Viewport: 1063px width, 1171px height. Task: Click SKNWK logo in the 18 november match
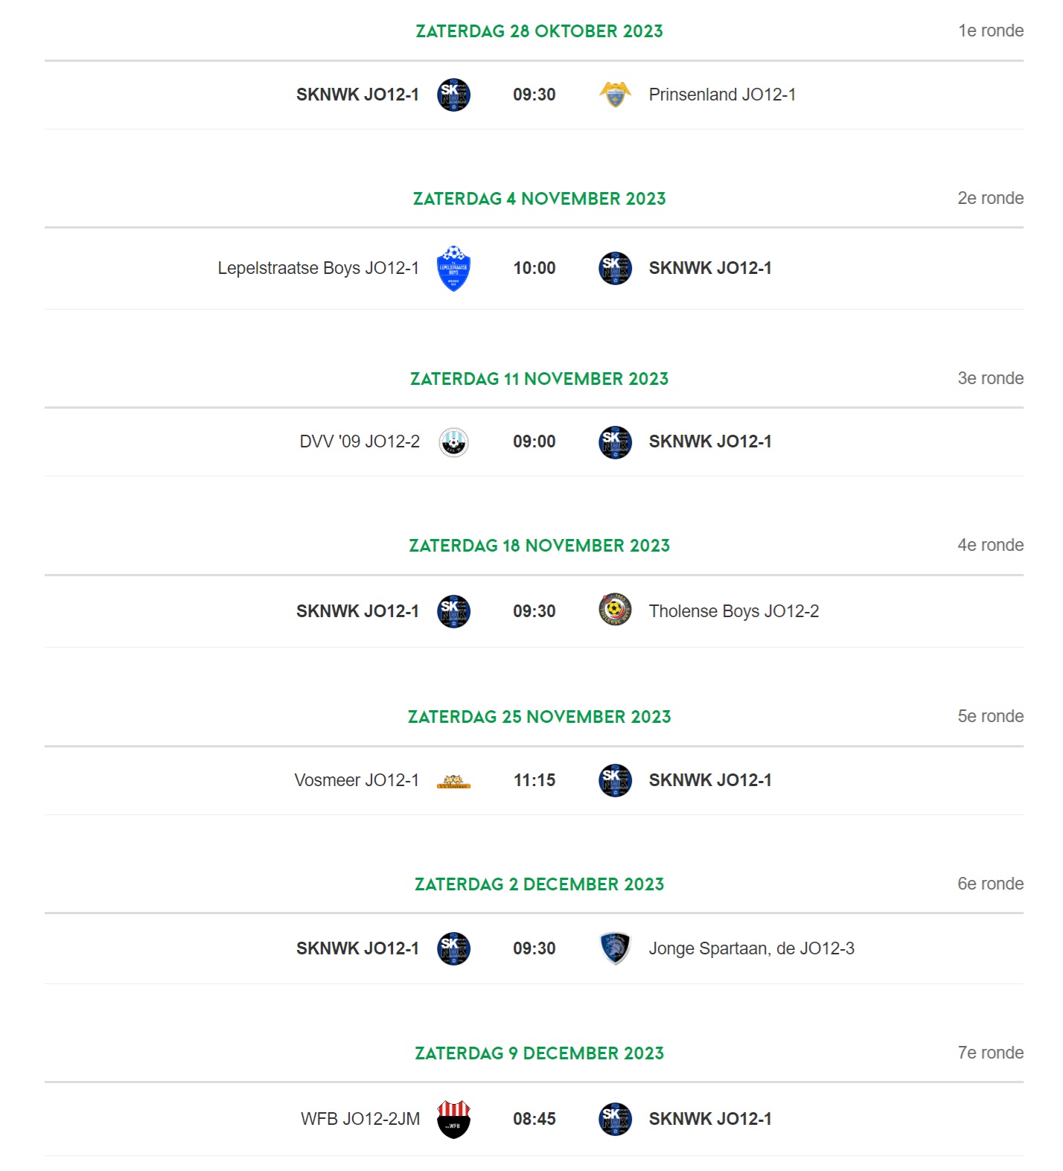click(x=453, y=611)
